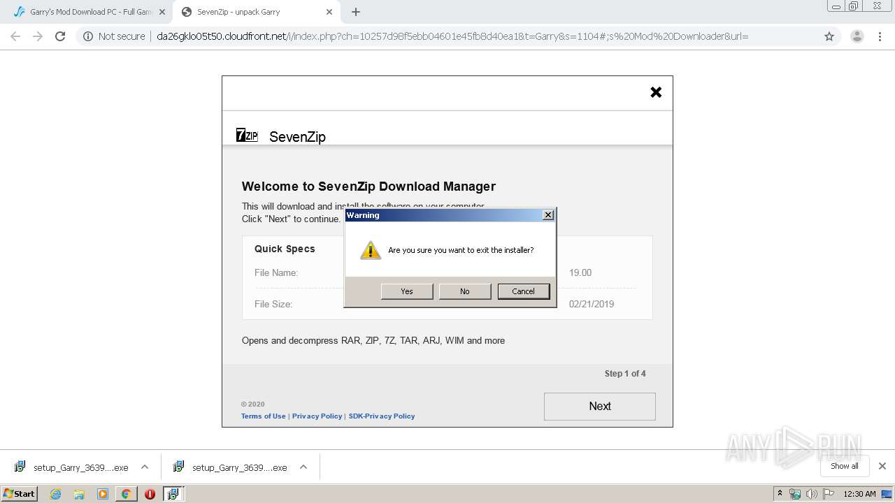Close the SevenZip - unpack Garry tab

click(329, 12)
